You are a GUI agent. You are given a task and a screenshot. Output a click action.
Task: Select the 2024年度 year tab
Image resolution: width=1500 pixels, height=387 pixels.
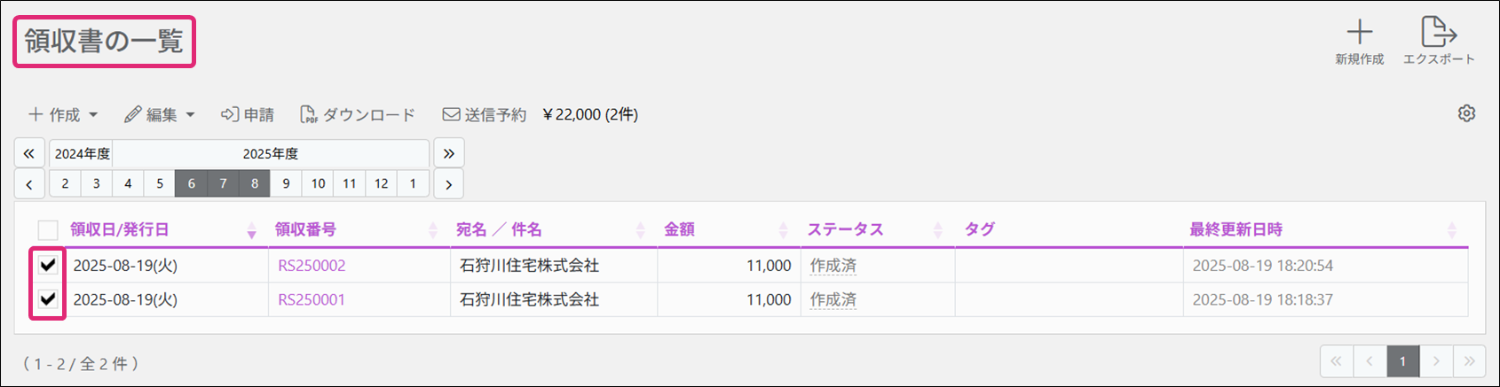[x=82, y=153]
